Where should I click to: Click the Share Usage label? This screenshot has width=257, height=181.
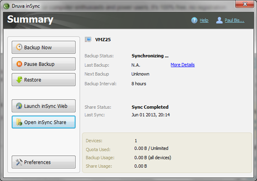click(x=99, y=166)
